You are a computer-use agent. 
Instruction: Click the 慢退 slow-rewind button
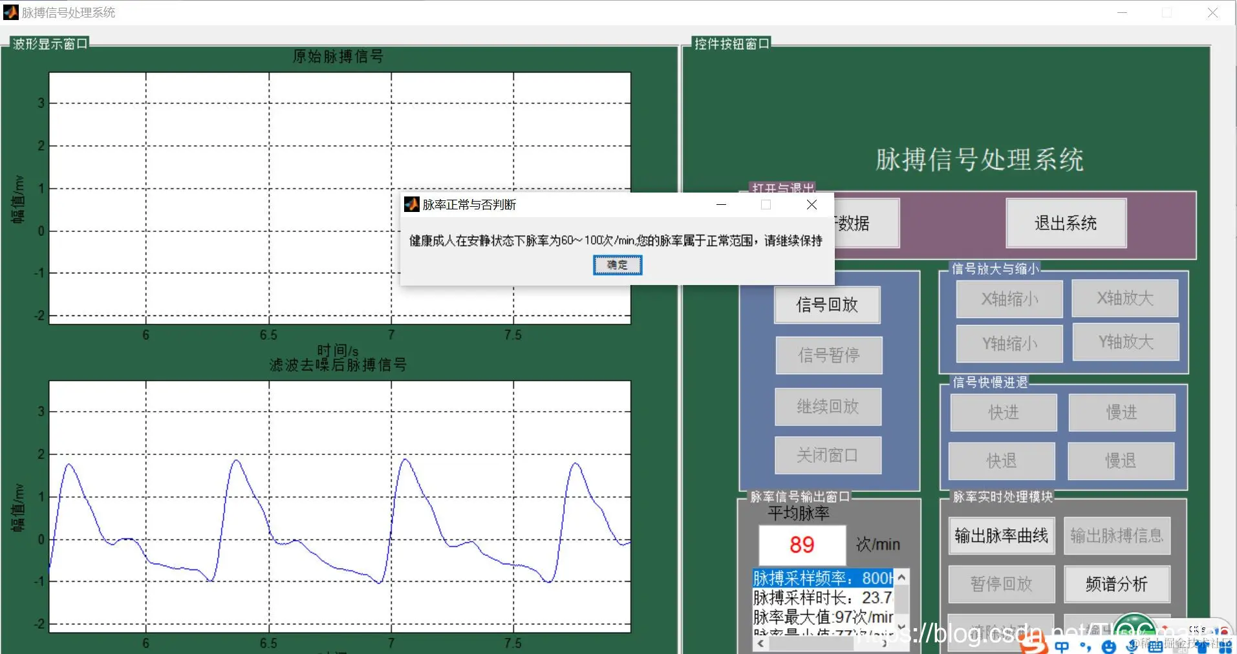[1122, 461]
